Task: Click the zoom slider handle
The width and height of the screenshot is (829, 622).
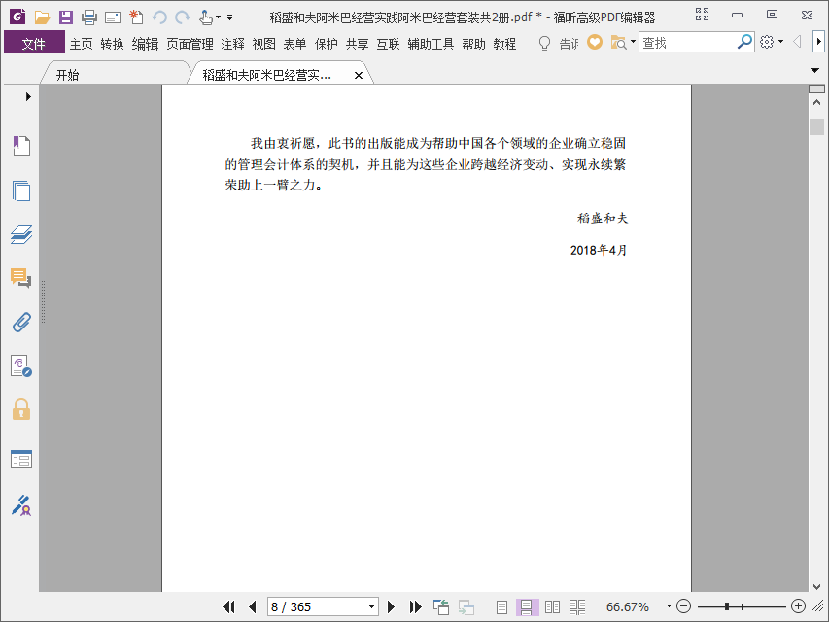Action: click(x=728, y=606)
